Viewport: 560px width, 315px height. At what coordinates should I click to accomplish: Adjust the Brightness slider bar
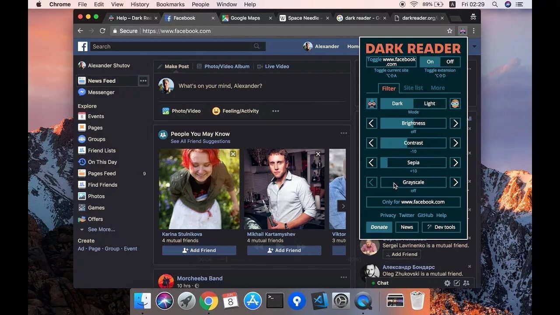[413, 123]
